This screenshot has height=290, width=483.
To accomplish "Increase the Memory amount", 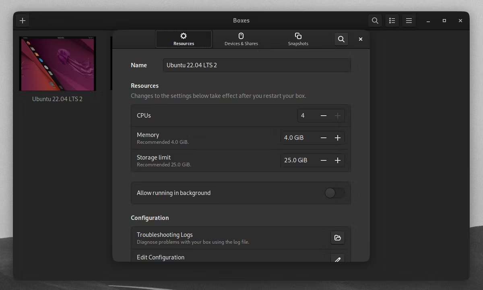I will 338,138.
